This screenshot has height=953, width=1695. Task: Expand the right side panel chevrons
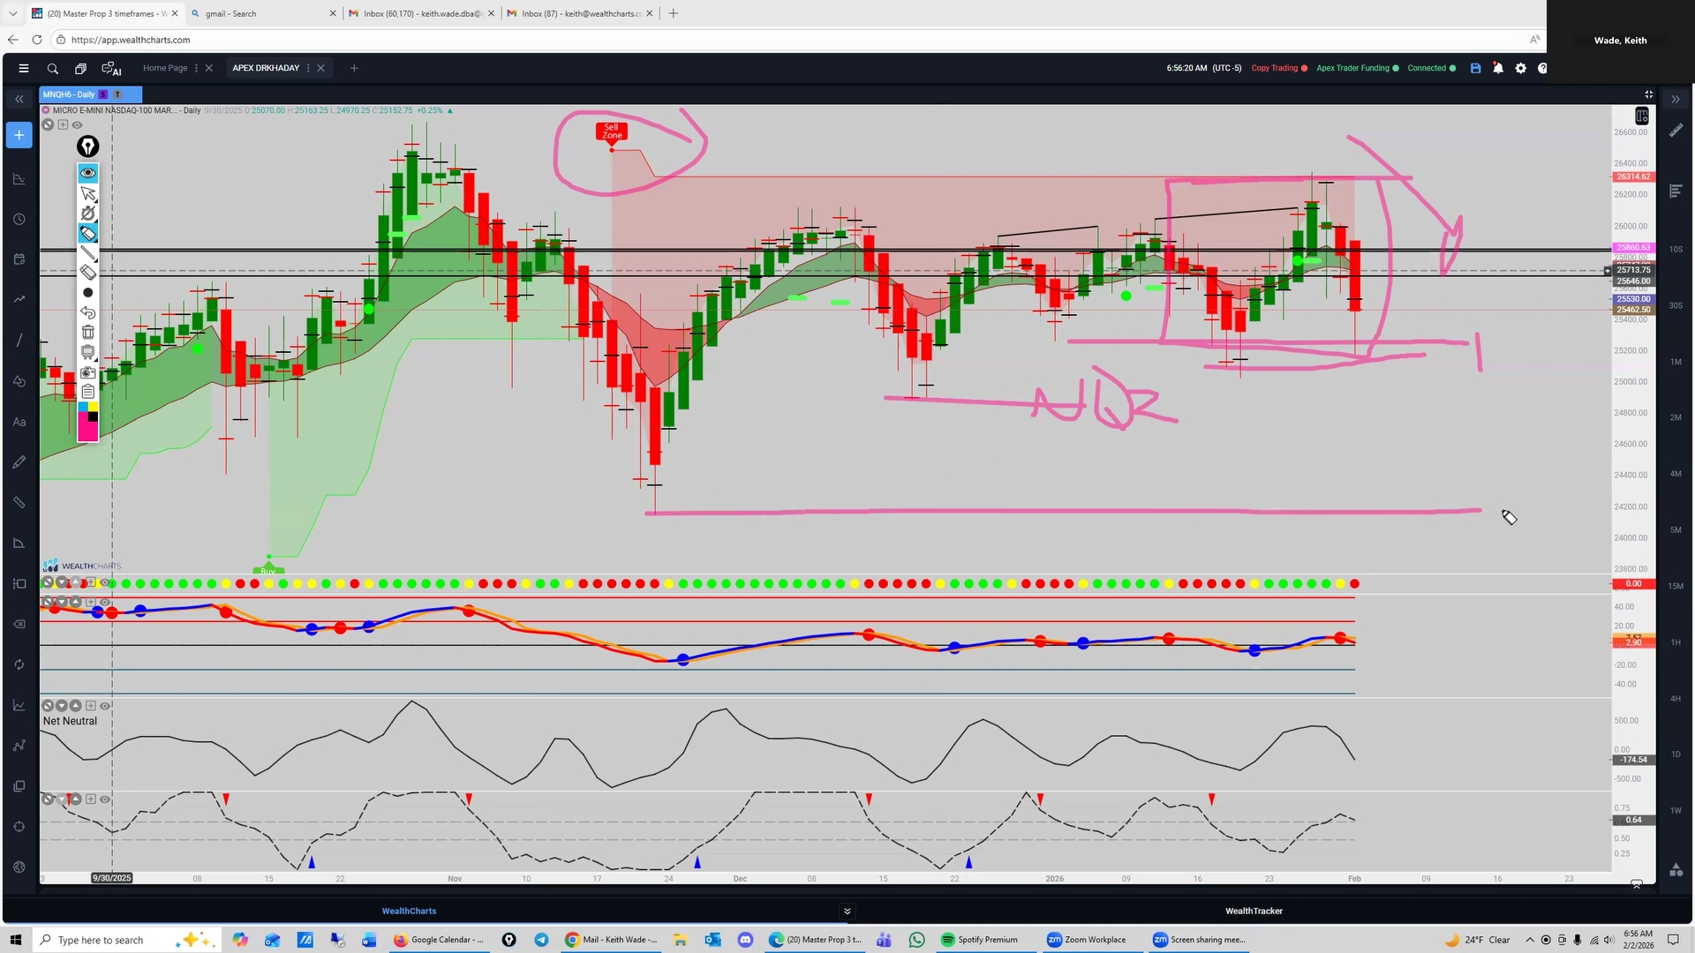(1676, 100)
